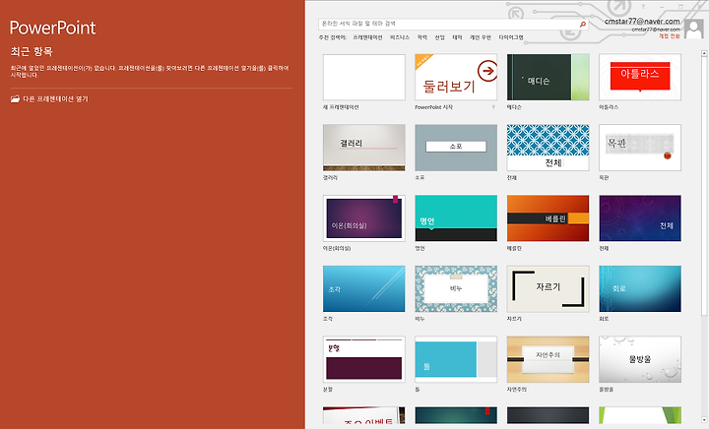Choose the 갤러리 template thumbnail
Viewport: 709px width, 429px height.
point(364,148)
